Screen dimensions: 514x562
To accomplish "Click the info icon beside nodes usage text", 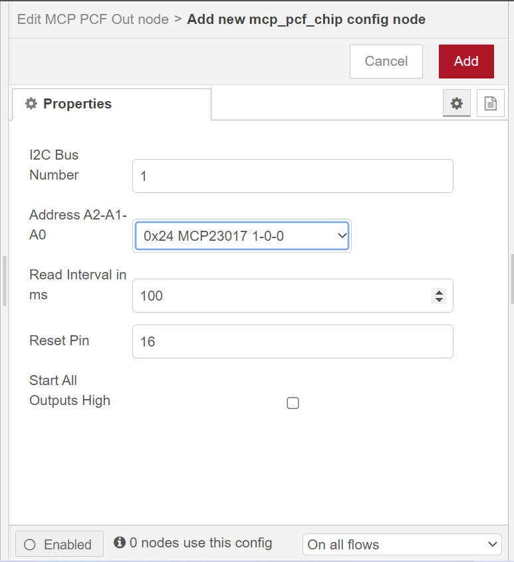I will point(118,543).
